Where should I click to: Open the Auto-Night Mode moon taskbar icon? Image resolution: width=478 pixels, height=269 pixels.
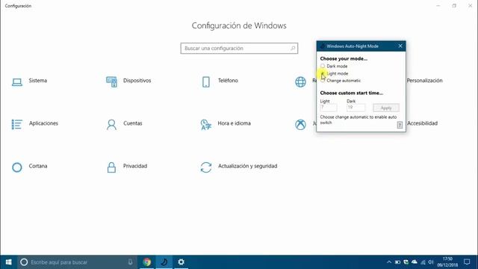(x=164, y=262)
